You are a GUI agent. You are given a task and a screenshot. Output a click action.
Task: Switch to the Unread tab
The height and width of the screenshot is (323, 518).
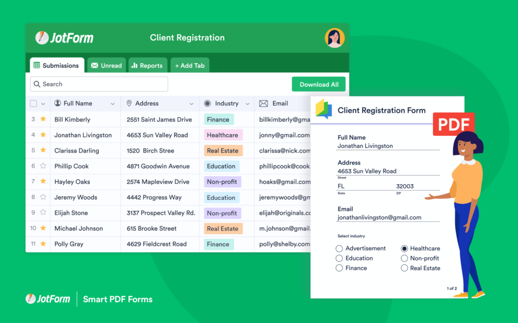click(x=106, y=66)
